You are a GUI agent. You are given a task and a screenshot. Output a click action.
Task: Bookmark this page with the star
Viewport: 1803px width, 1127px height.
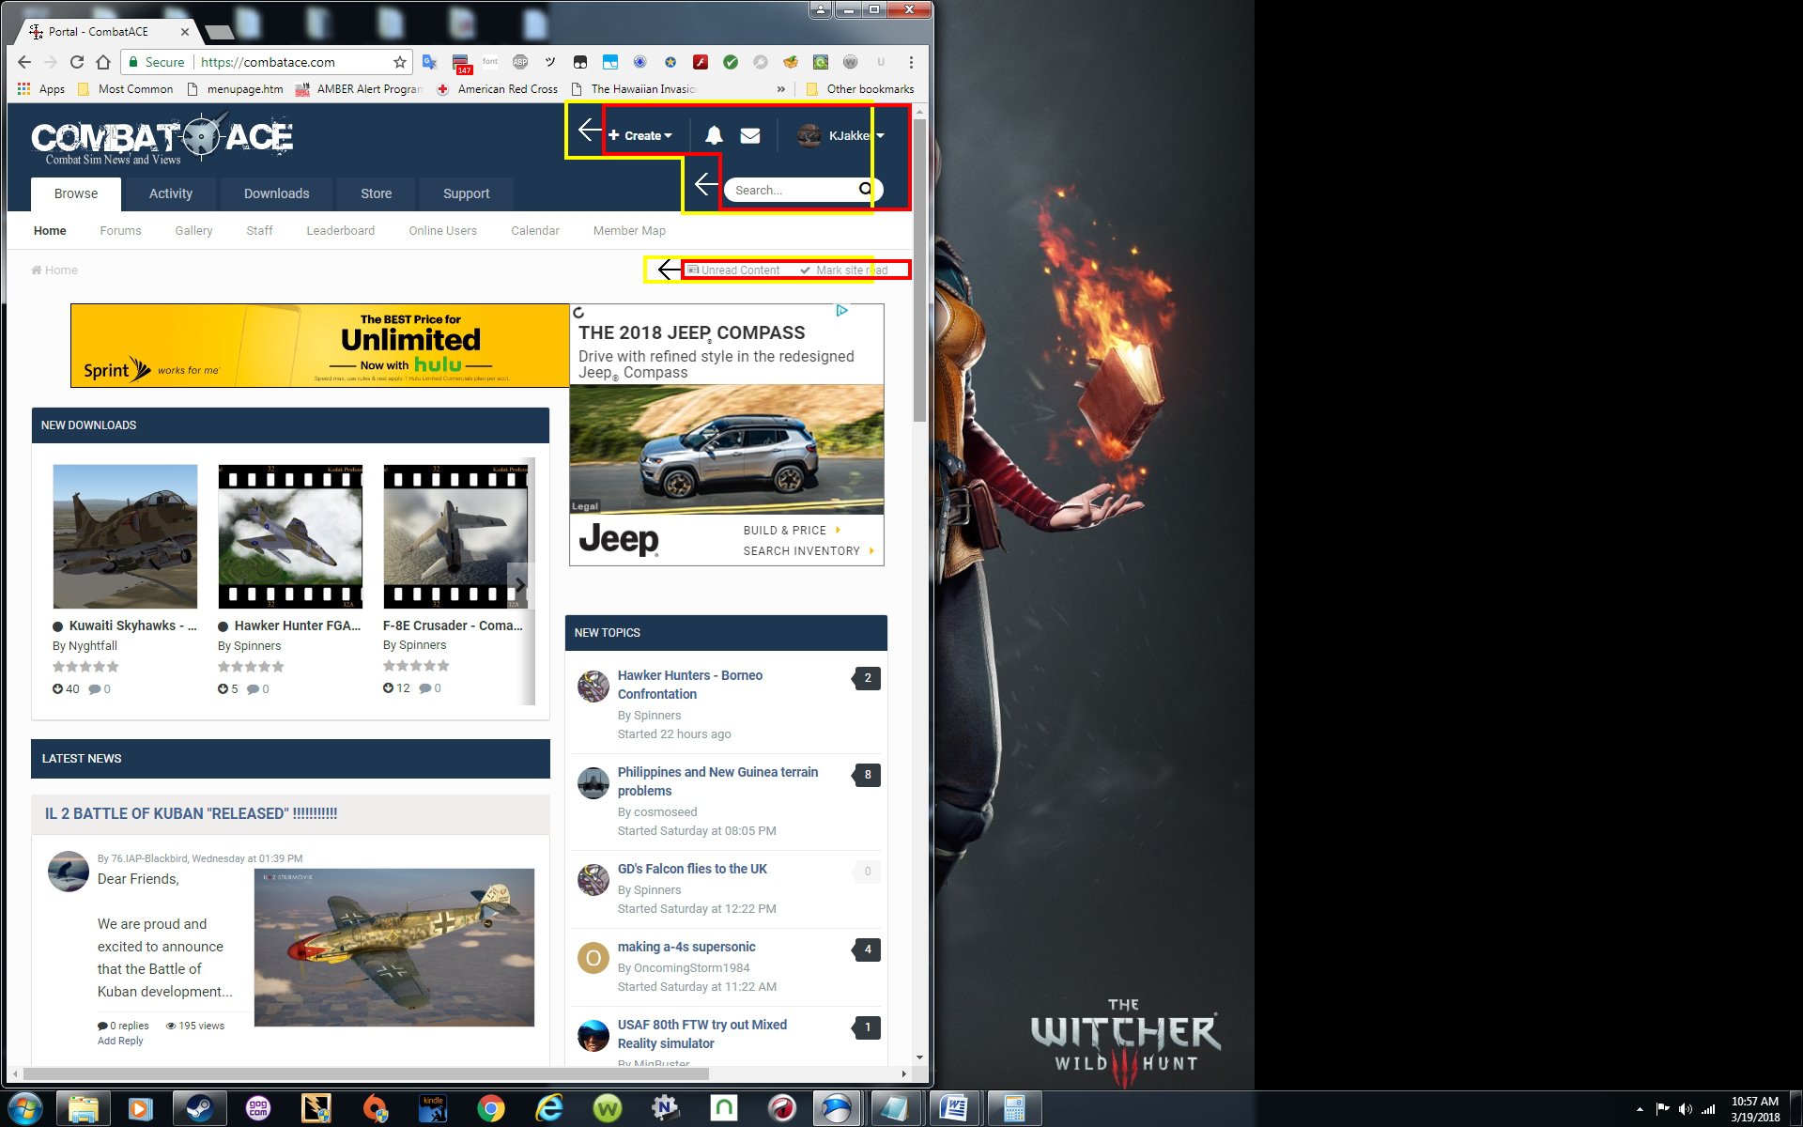[x=400, y=62]
